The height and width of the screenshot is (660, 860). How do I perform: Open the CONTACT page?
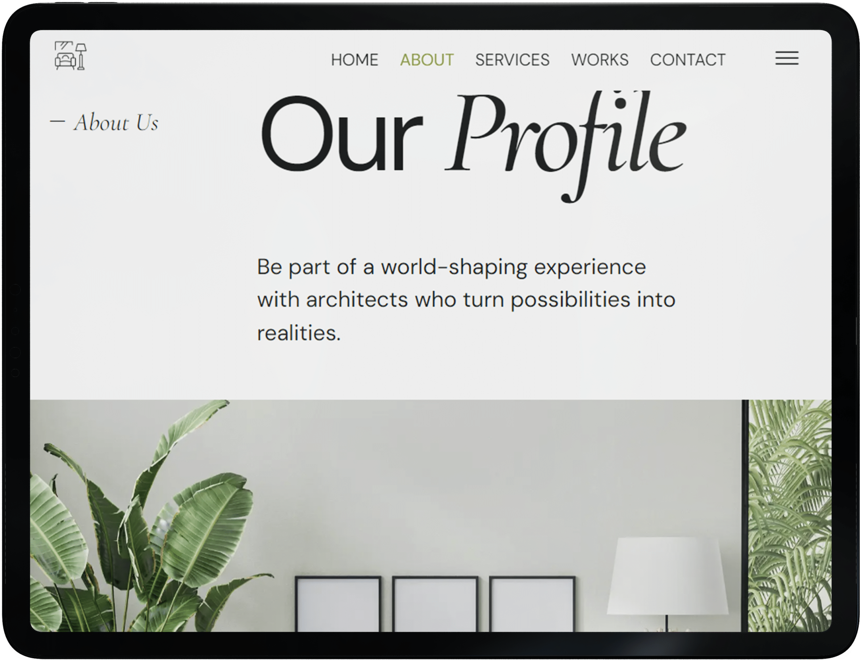[x=687, y=60]
